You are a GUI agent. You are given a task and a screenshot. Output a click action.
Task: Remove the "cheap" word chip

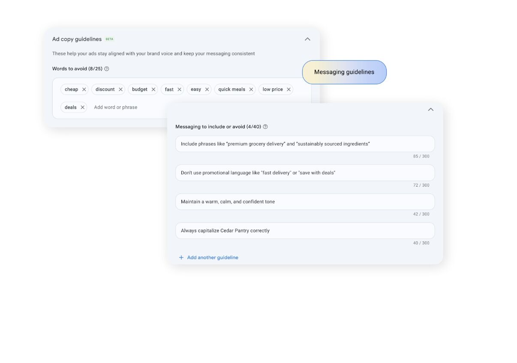click(x=84, y=89)
